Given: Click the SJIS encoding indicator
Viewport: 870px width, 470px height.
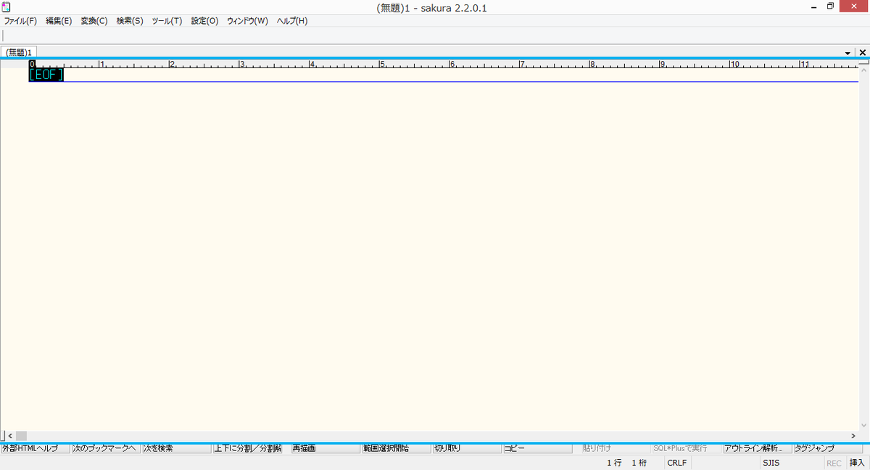Looking at the screenshot, I should pyautogui.click(x=771, y=463).
